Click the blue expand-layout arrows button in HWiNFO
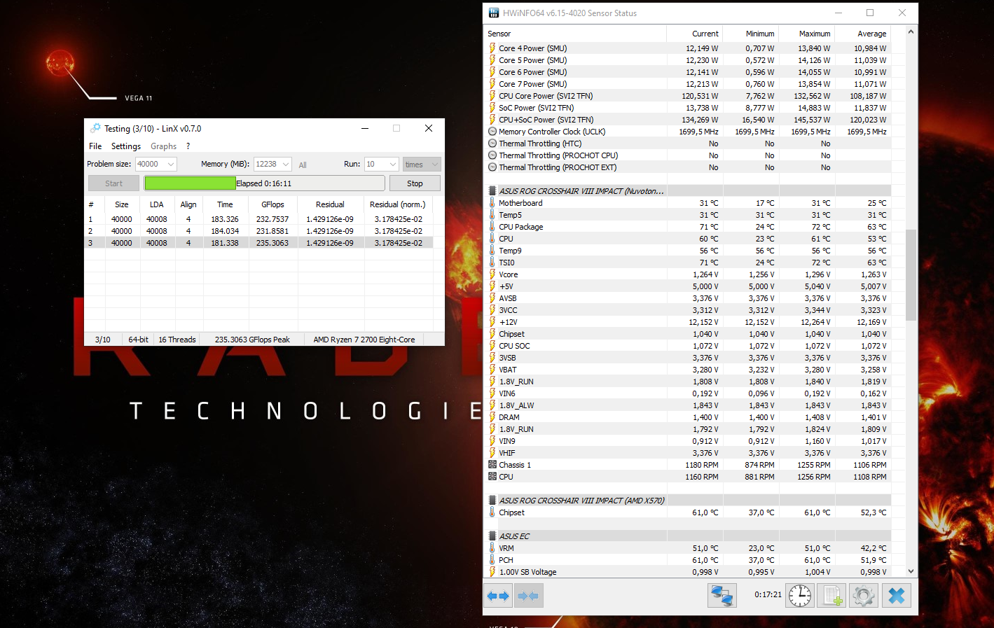994x628 pixels. point(498,596)
